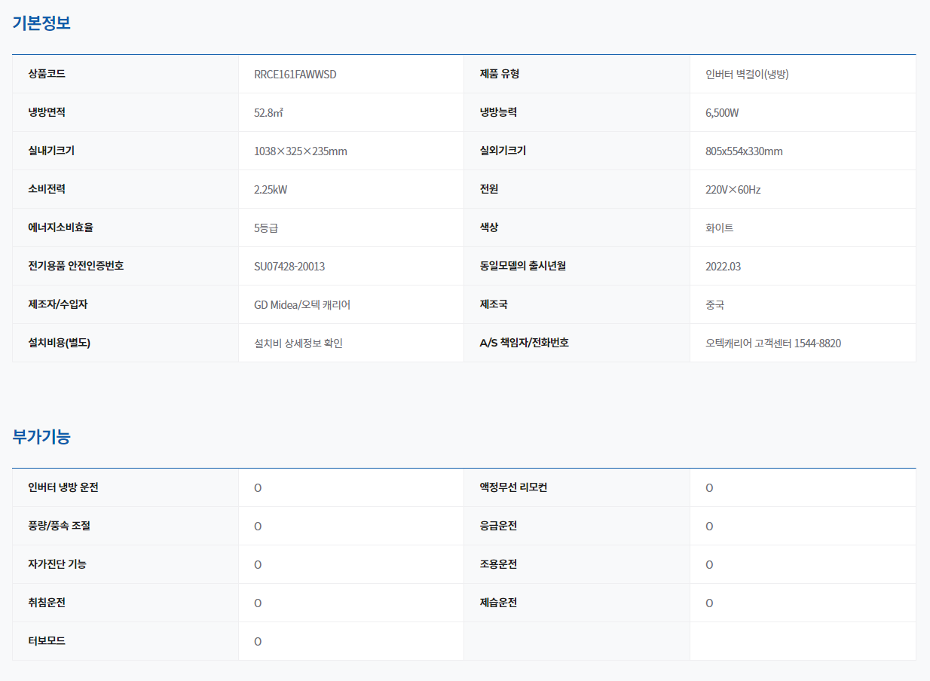930x681 pixels.
Task: Click the 기본정보 section heading
Action: coord(41,23)
